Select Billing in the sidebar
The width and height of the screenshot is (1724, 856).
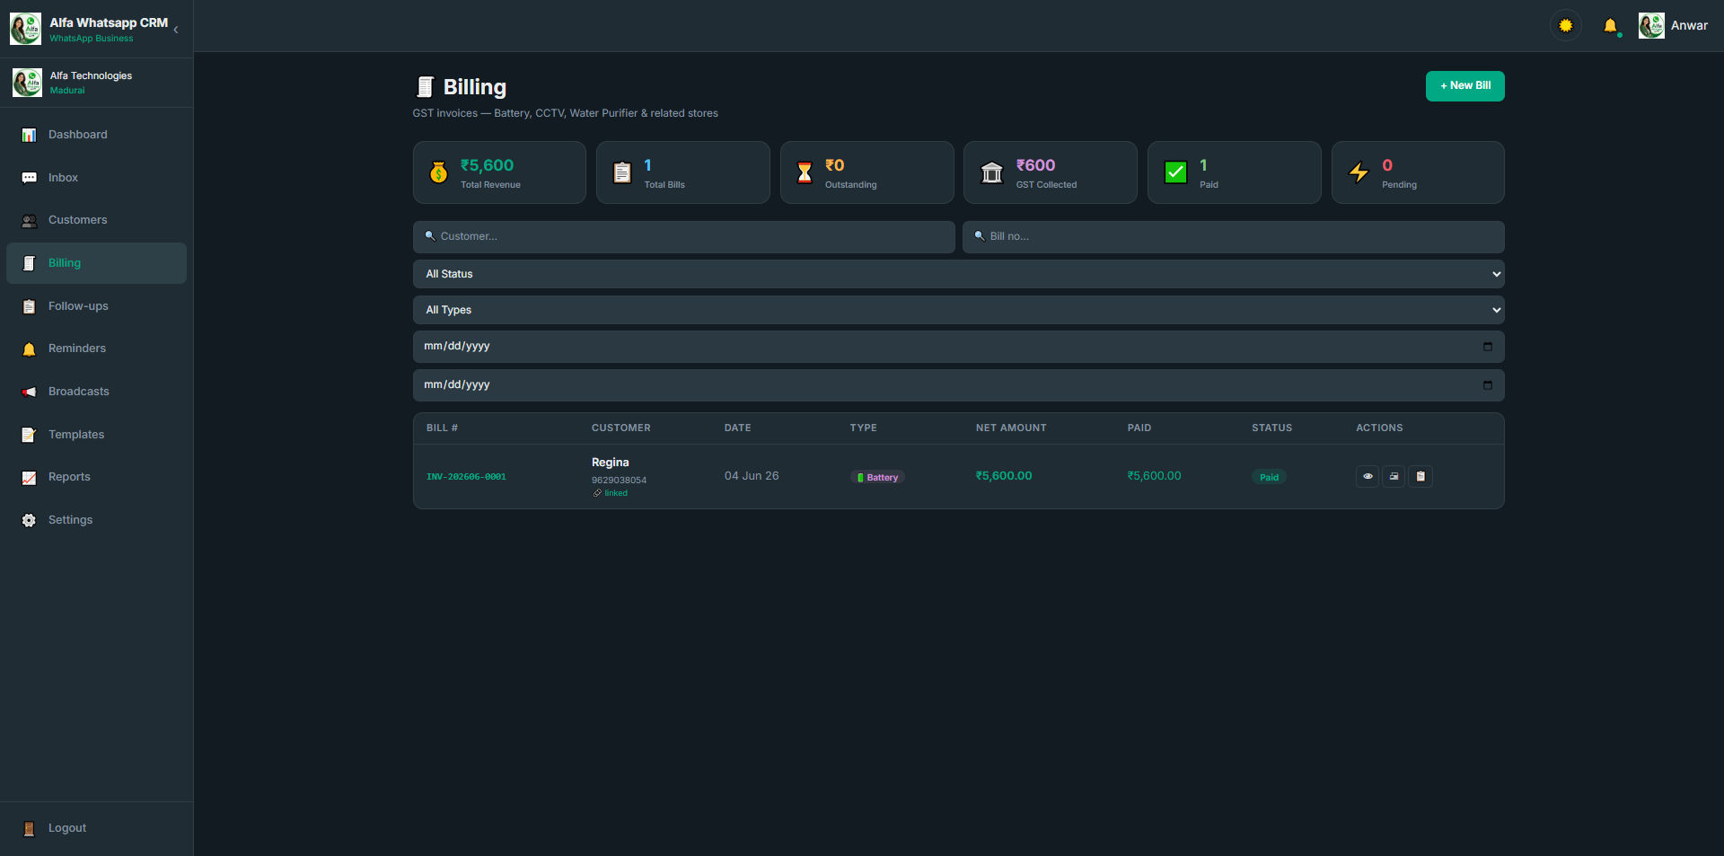(x=96, y=263)
